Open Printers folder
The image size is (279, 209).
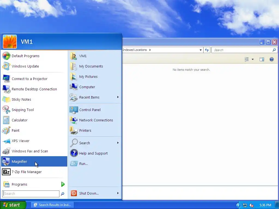pyautogui.click(x=95, y=130)
